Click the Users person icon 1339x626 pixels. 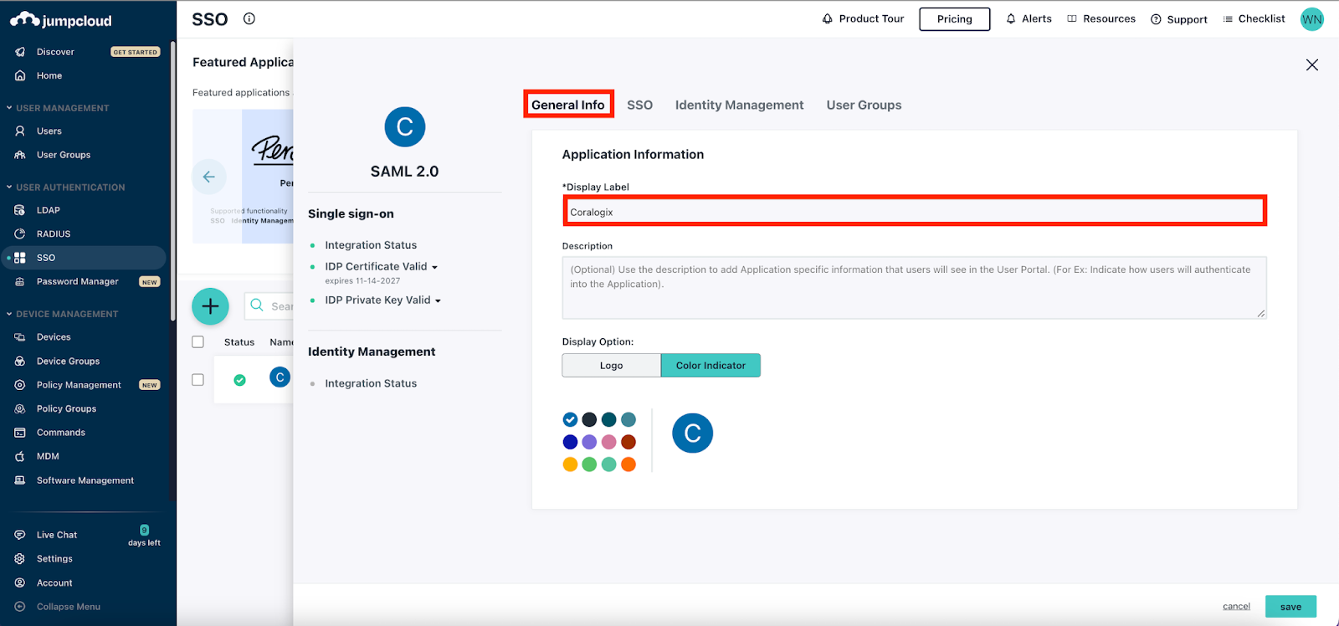pyautogui.click(x=20, y=131)
